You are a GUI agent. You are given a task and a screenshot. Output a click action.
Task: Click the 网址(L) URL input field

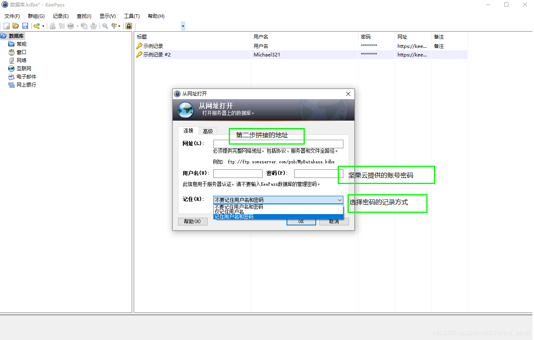[278, 144]
